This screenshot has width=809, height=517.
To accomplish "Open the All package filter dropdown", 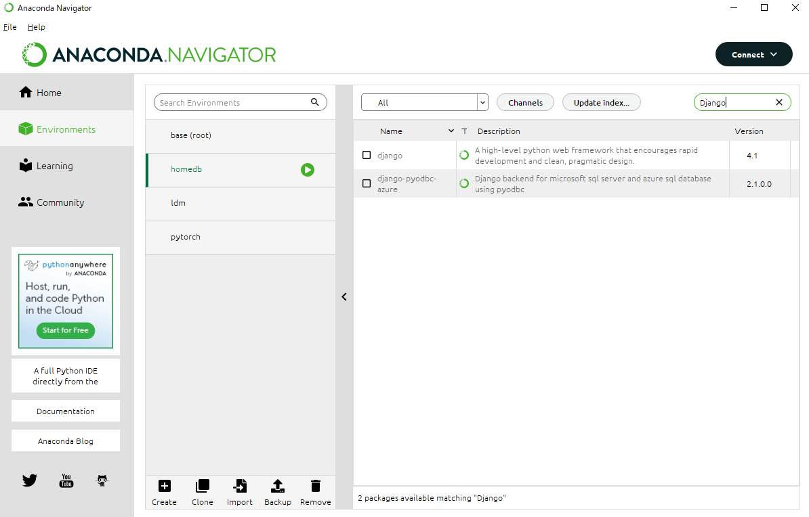I will (425, 102).
